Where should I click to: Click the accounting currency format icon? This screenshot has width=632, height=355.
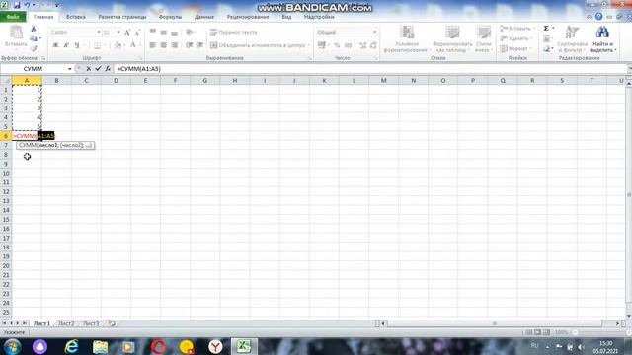point(322,45)
